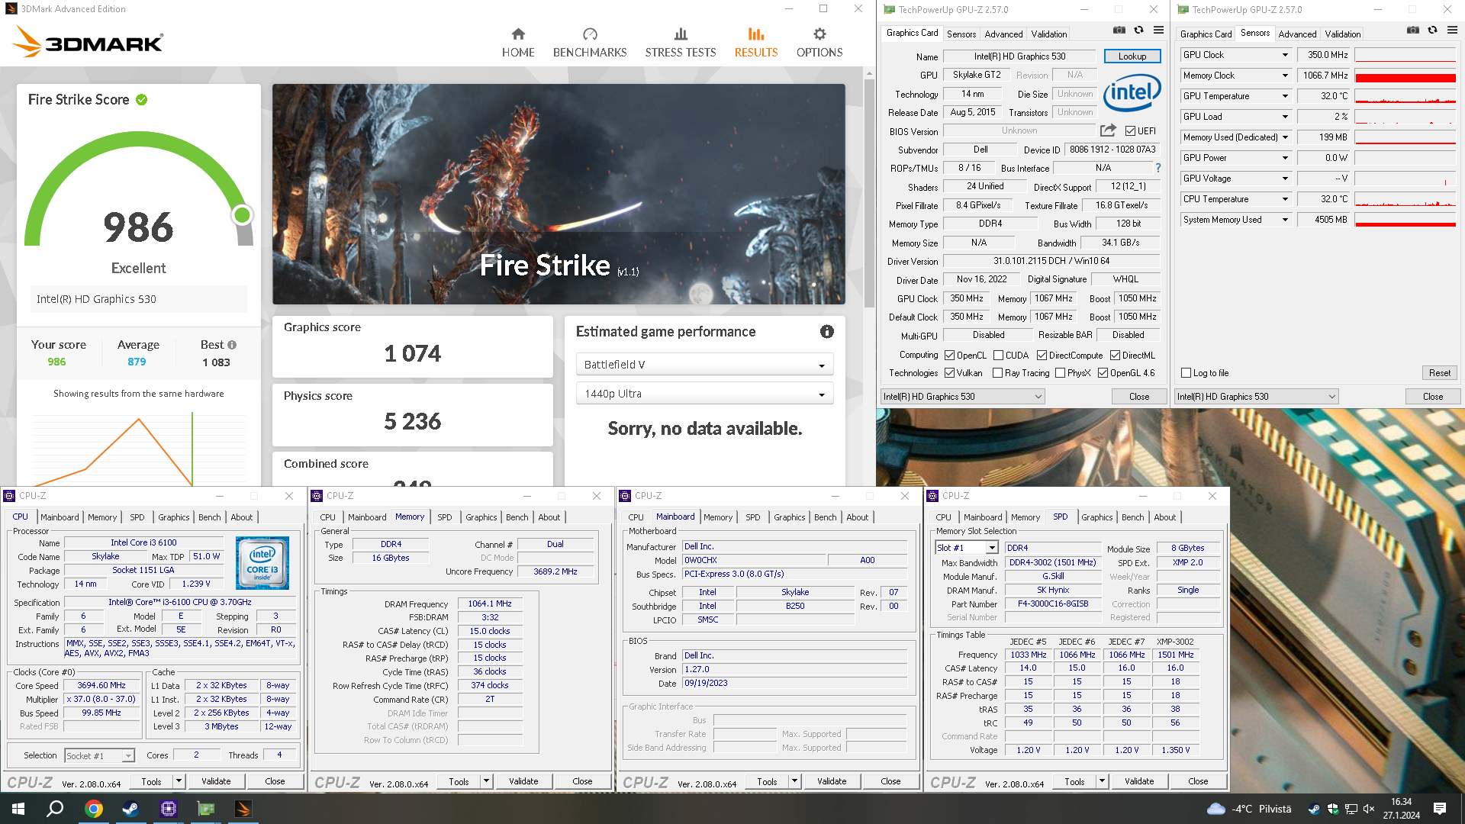Click Windows Start button
The height and width of the screenshot is (824, 1465).
[x=18, y=809]
